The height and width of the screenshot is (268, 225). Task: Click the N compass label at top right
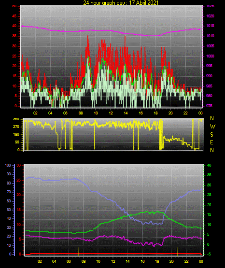(x=212, y=118)
